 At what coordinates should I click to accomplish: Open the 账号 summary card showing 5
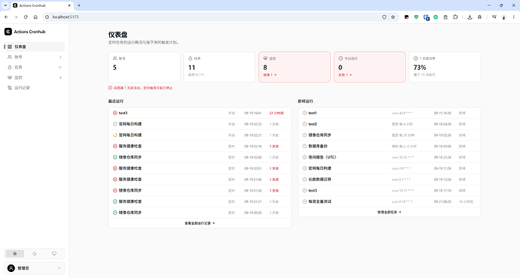144,67
